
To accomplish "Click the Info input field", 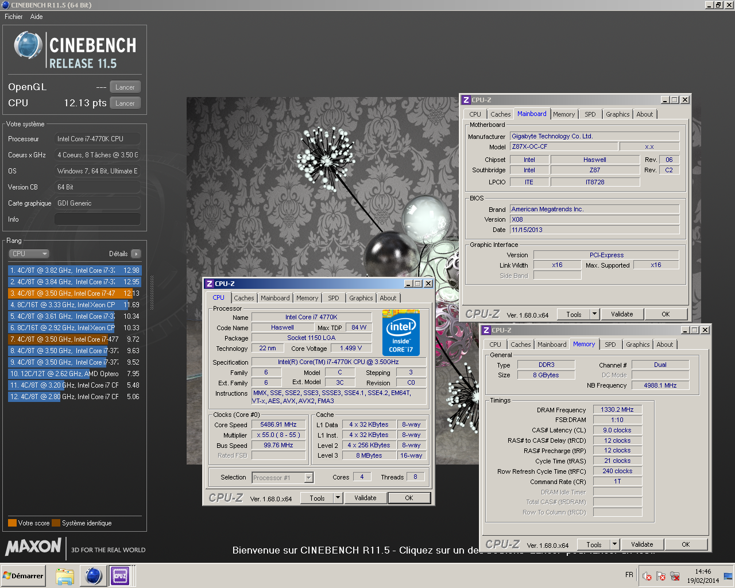I will [97, 219].
